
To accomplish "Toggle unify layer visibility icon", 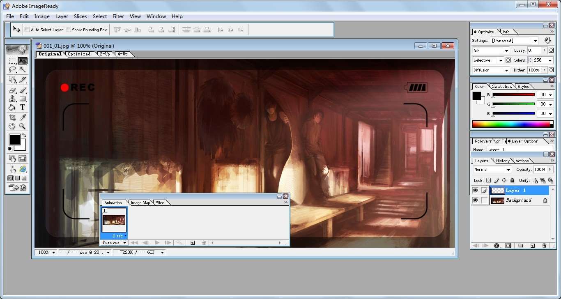I will (x=543, y=180).
